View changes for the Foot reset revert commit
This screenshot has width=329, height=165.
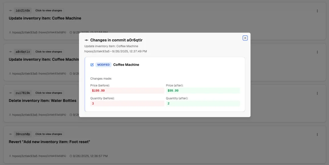click(49, 134)
